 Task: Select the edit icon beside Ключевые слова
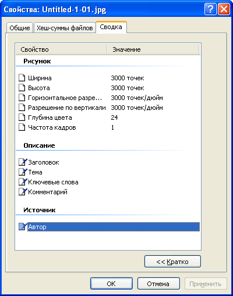coord(23,182)
